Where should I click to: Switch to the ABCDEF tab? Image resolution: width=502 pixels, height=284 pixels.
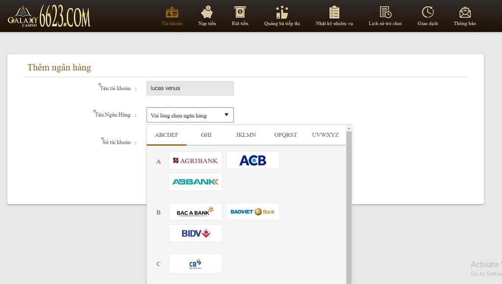click(167, 135)
